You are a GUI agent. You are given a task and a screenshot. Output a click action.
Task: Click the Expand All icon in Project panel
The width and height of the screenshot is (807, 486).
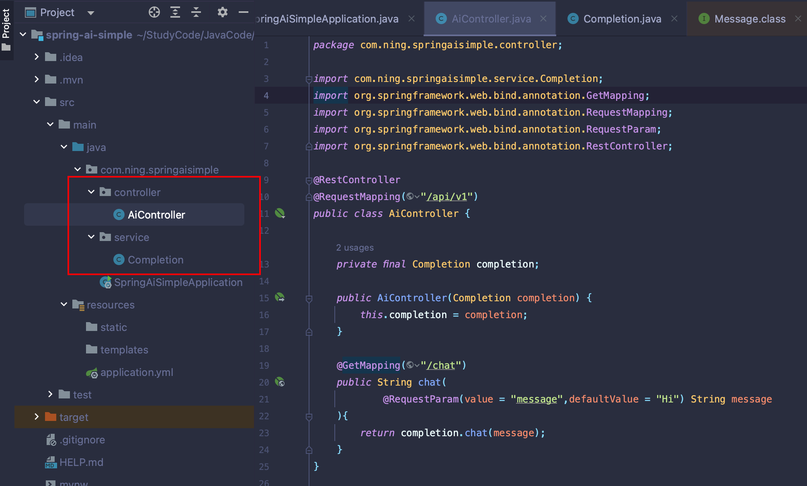[x=175, y=12]
